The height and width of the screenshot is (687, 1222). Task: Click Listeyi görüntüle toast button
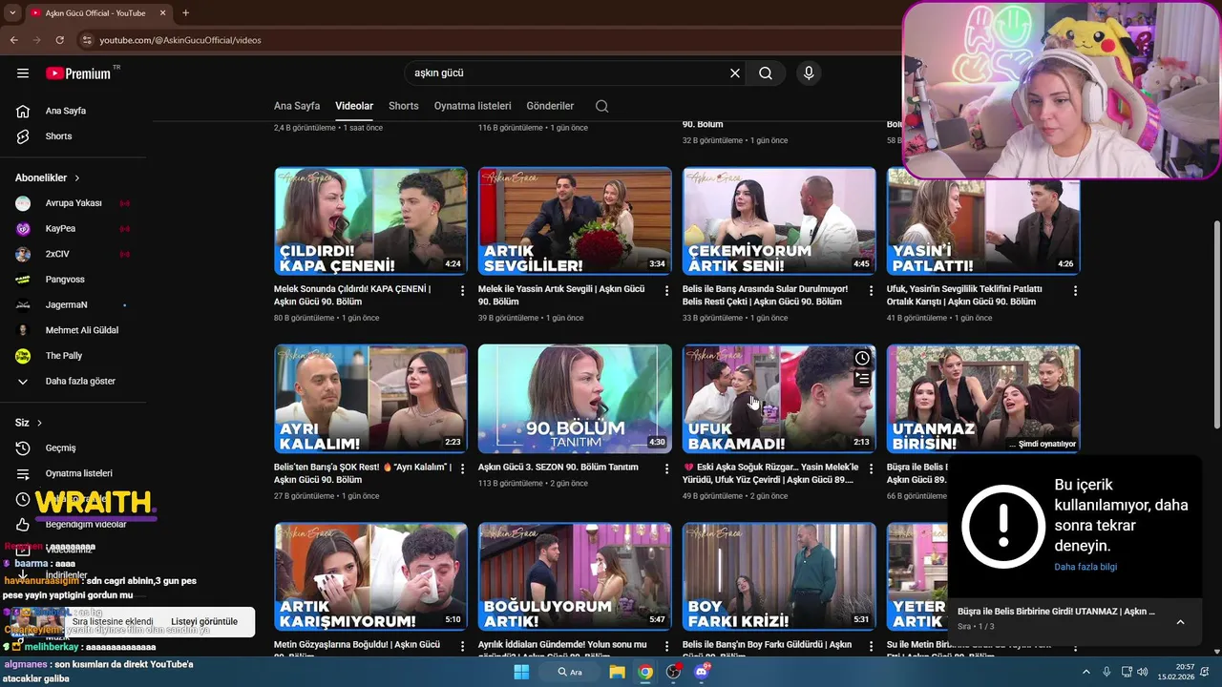pos(204,621)
